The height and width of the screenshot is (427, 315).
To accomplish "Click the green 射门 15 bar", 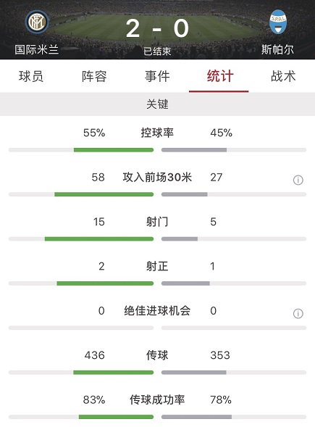I will click(x=99, y=239).
